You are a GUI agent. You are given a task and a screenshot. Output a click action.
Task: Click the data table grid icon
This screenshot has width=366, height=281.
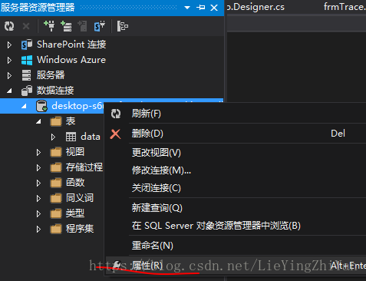[71, 137]
